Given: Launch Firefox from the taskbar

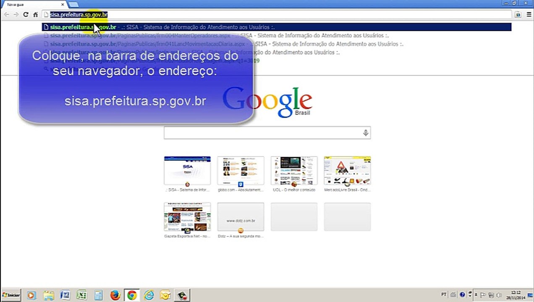Looking at the screenshot, I should (115, 295).
